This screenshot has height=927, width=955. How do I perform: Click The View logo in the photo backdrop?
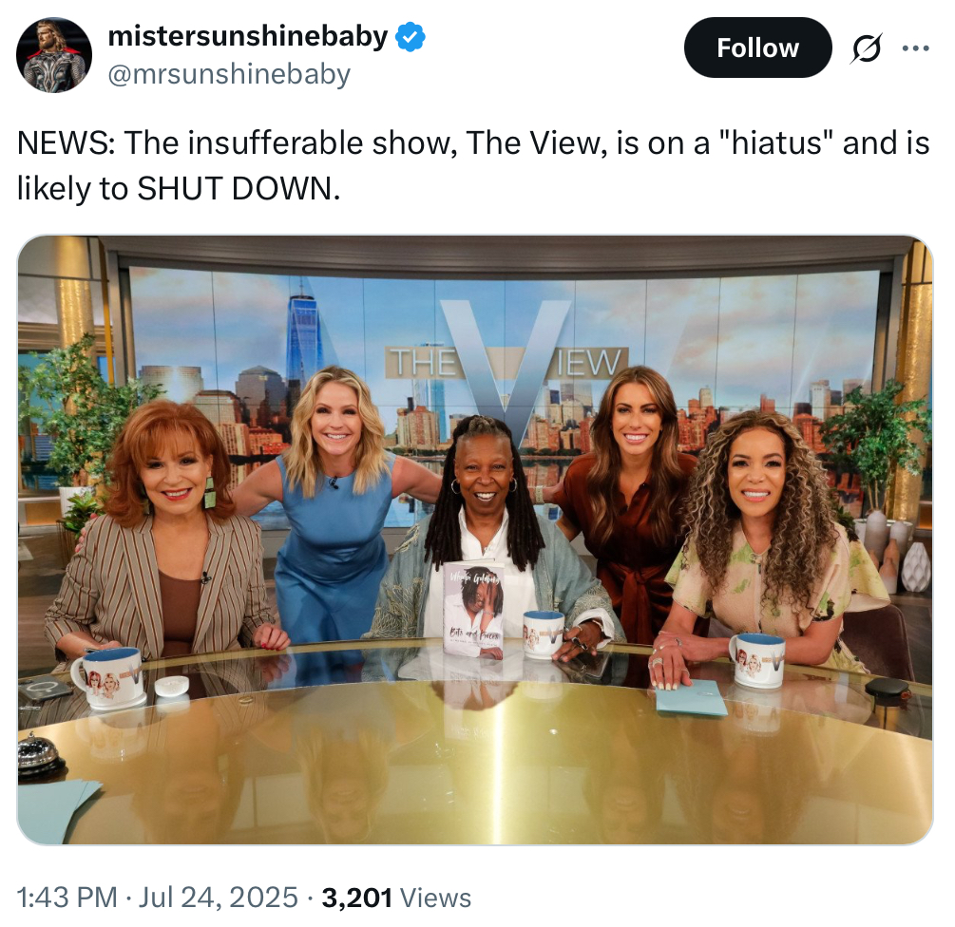coord(506,366)
